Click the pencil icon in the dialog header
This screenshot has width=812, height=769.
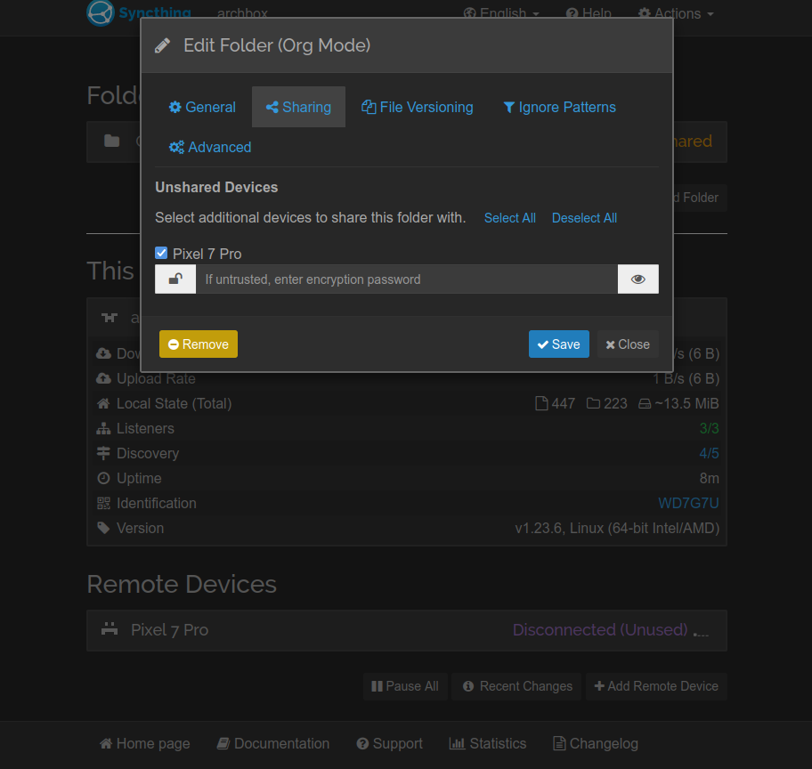coord(163,45)
